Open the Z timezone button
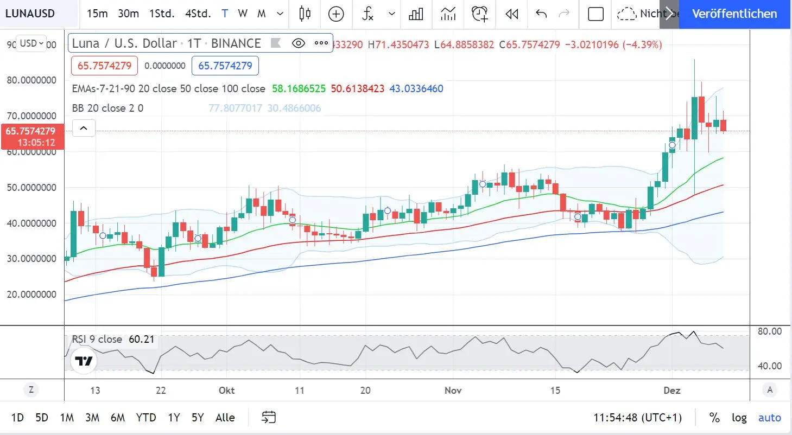The width and height of the screenshot is (792, 435). point(31,389)
